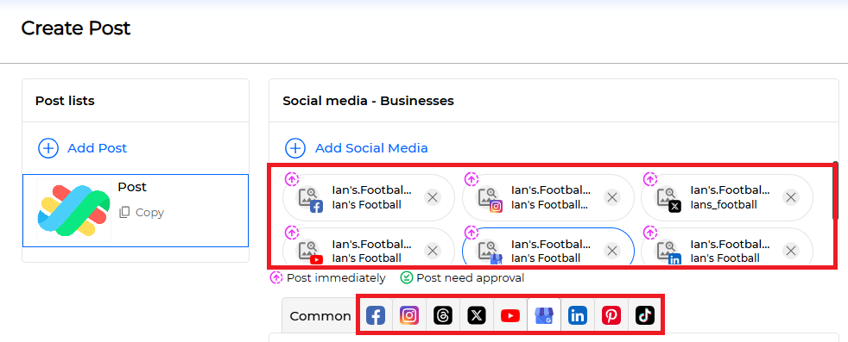
Task: Toggle post immediately icon on YouTube account
Action: pyautogui.click(x=292, y=233)
